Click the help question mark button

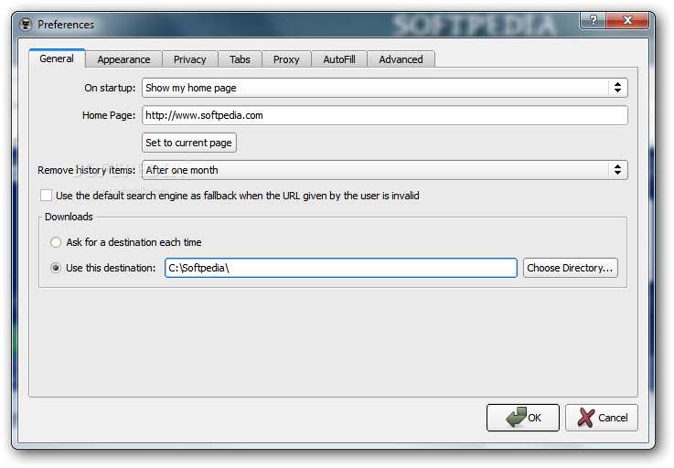pyautogui.click(x=594, y=20)
